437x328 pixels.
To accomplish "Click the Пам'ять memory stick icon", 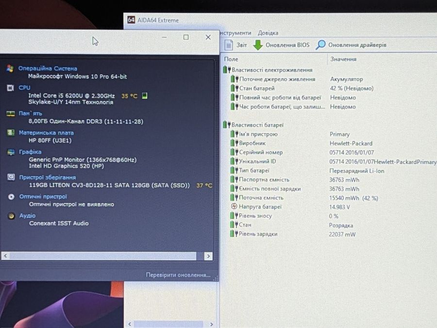I will [x=11, y=113].
